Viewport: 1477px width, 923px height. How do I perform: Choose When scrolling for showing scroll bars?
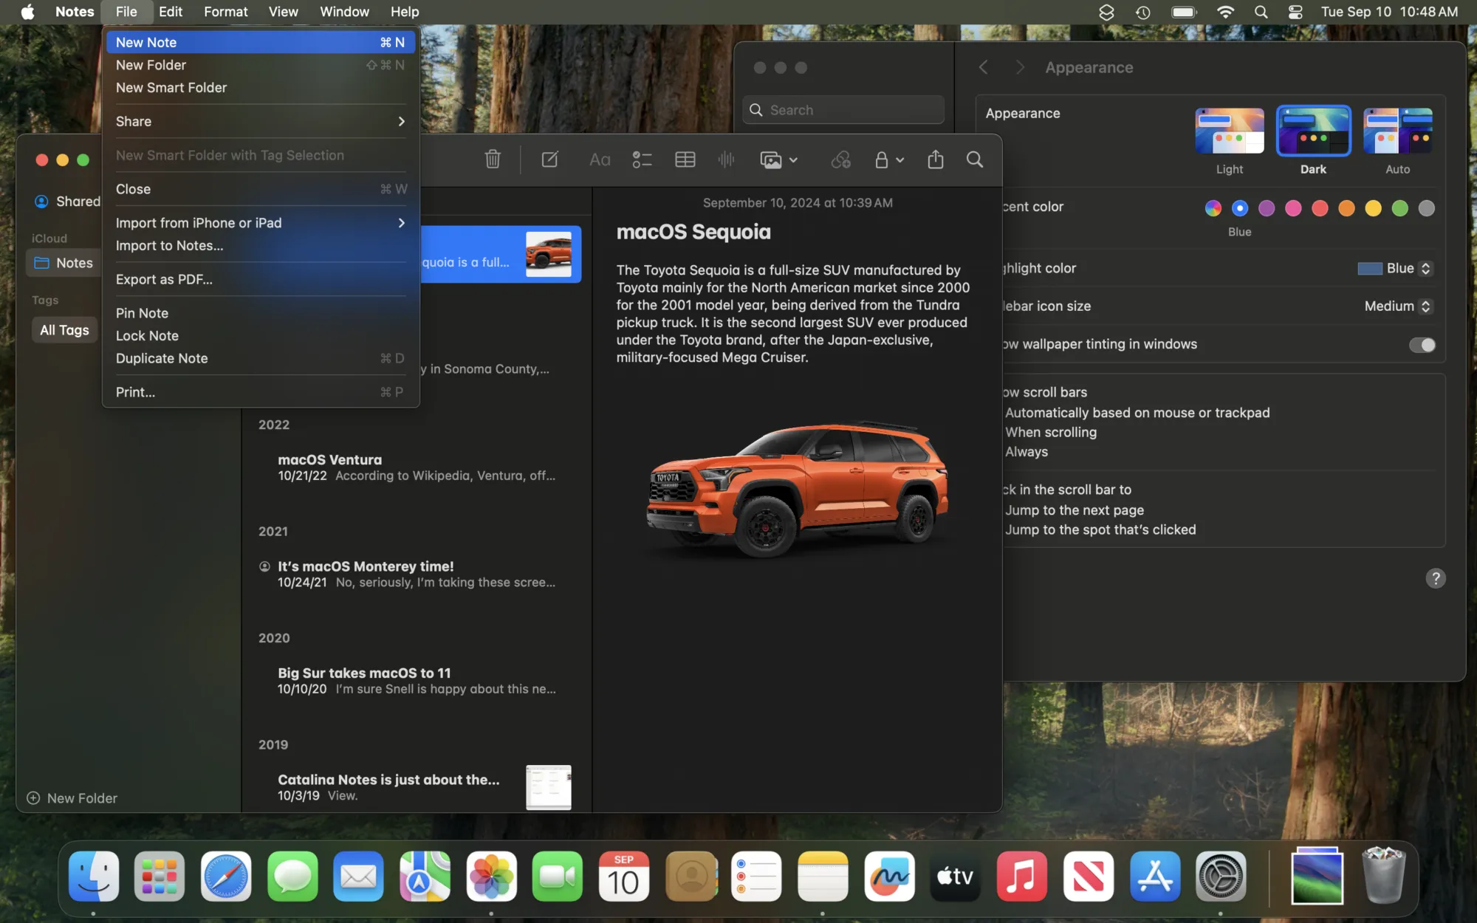(1050, 432)
